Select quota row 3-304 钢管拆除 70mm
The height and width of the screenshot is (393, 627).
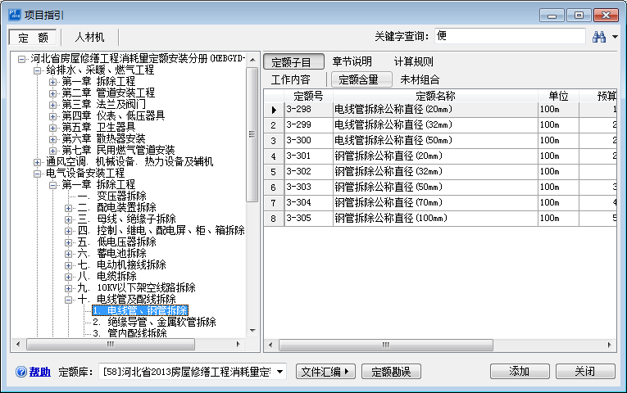(x=440, y=203)
